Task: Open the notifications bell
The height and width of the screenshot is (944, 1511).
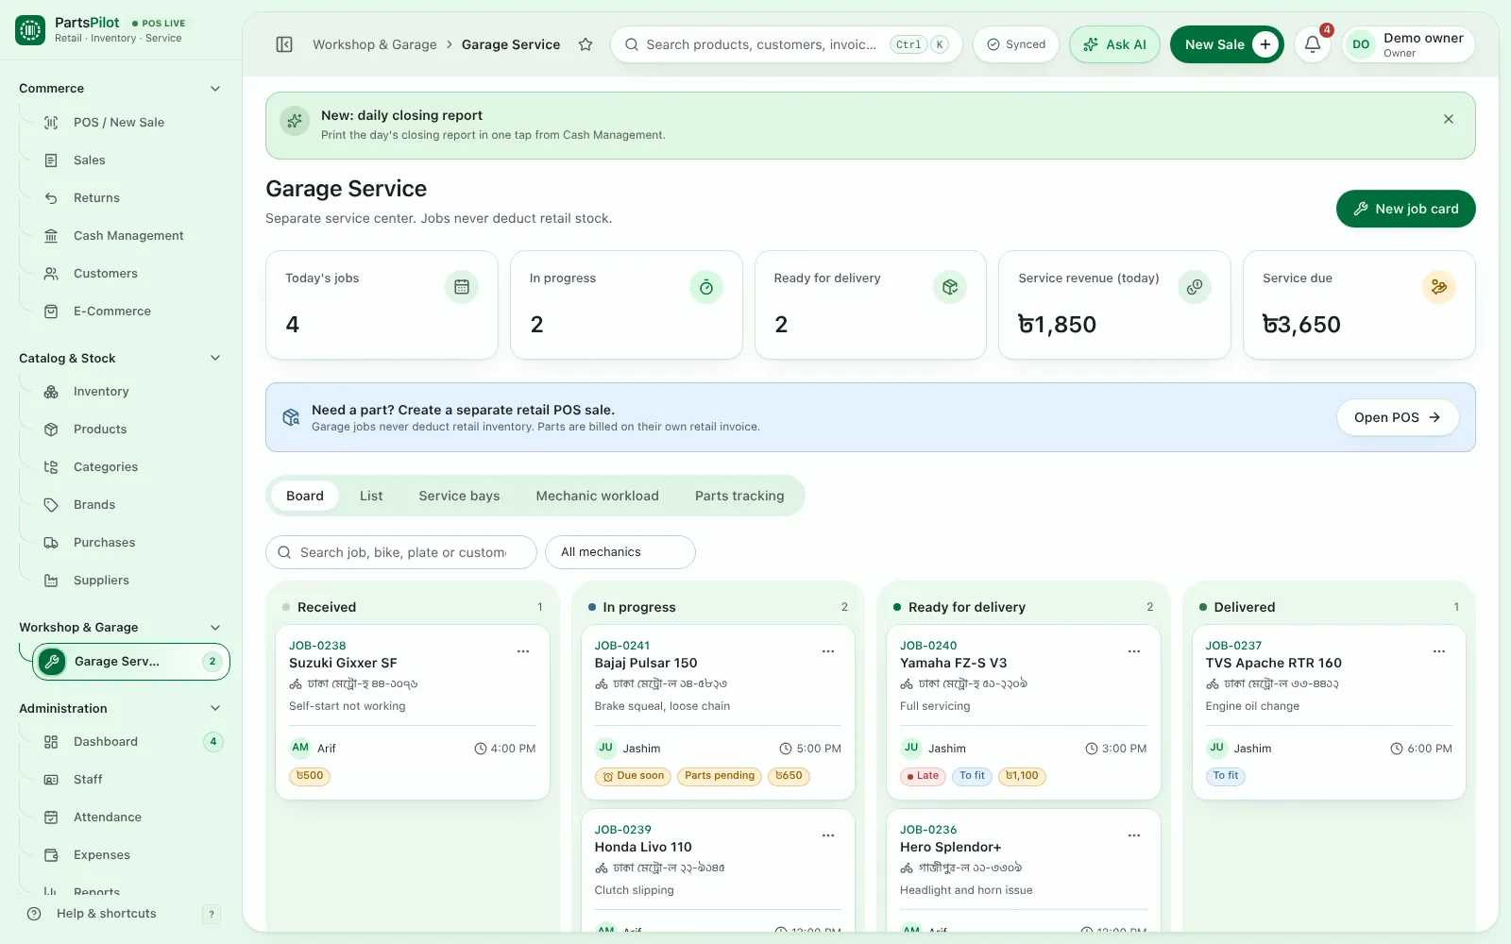Action: point(1313,44)
